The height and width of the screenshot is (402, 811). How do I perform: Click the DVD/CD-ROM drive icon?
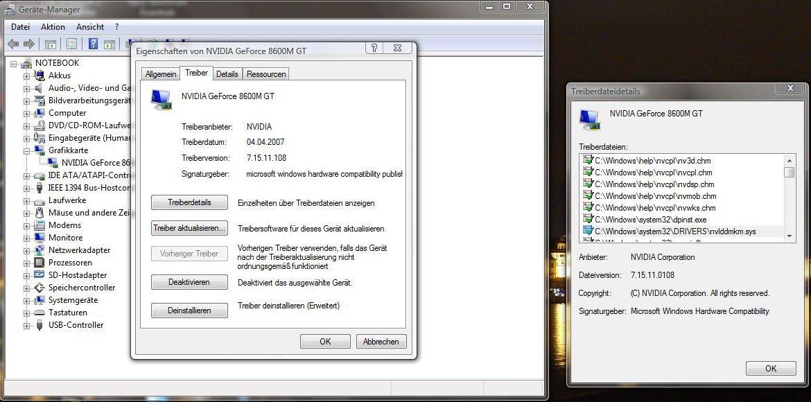40,125
